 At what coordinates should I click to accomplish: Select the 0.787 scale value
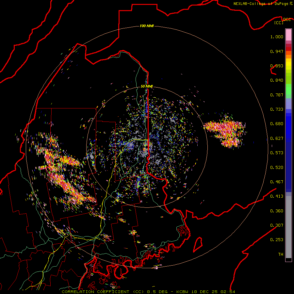(x=277, y=95)
